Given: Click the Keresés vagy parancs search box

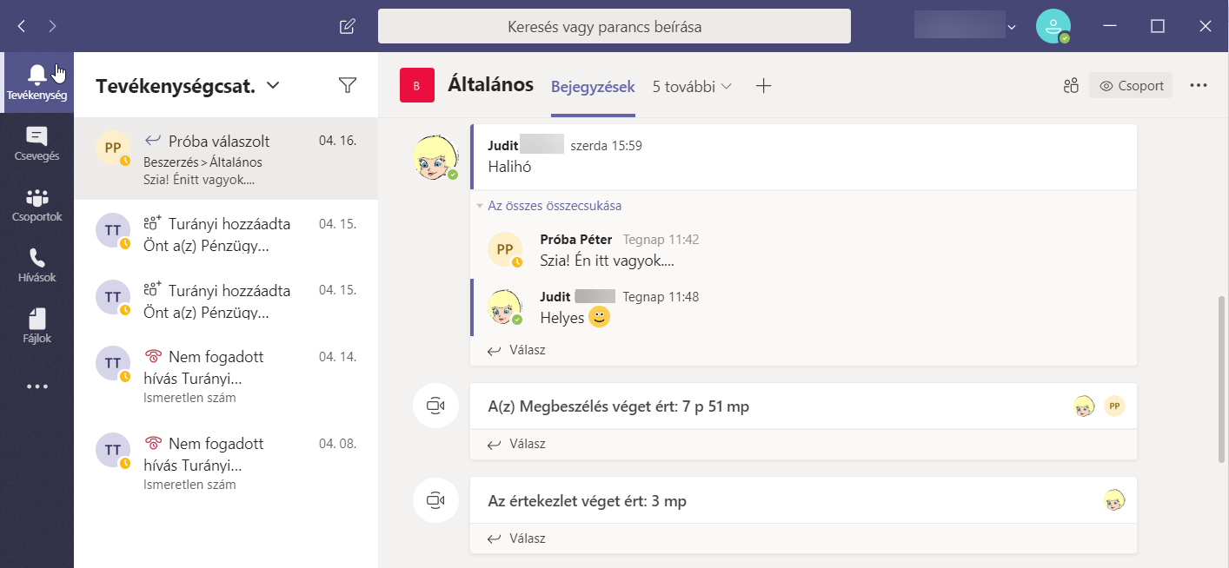Looking at the screenshot, I should [x=614, y=27].
